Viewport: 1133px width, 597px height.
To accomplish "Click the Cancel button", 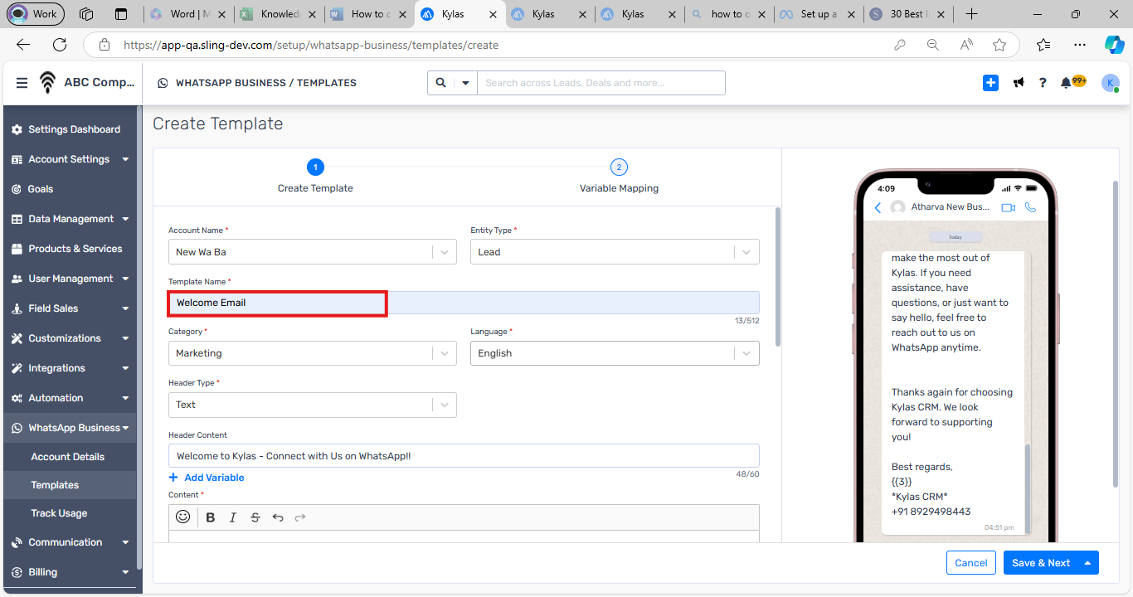I will click(971, 563).
